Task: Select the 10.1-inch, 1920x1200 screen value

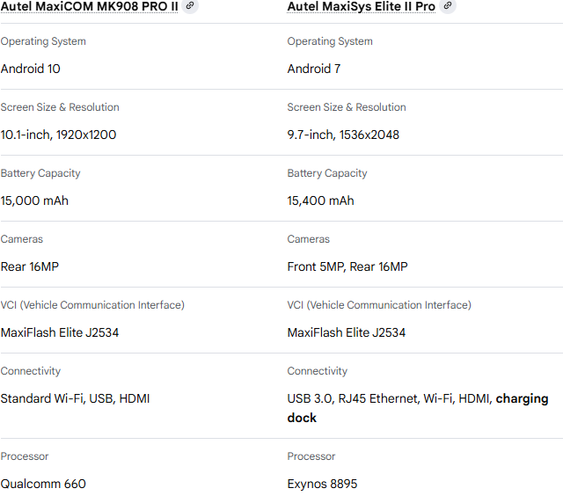Action: (58, 135)
